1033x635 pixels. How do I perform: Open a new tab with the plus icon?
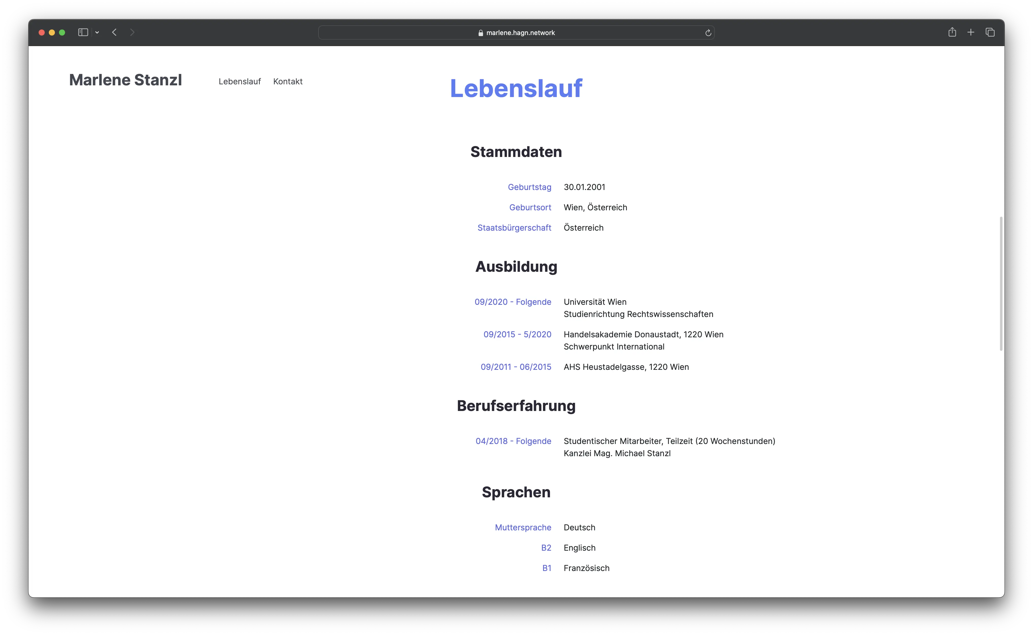[x=971, y=32]
